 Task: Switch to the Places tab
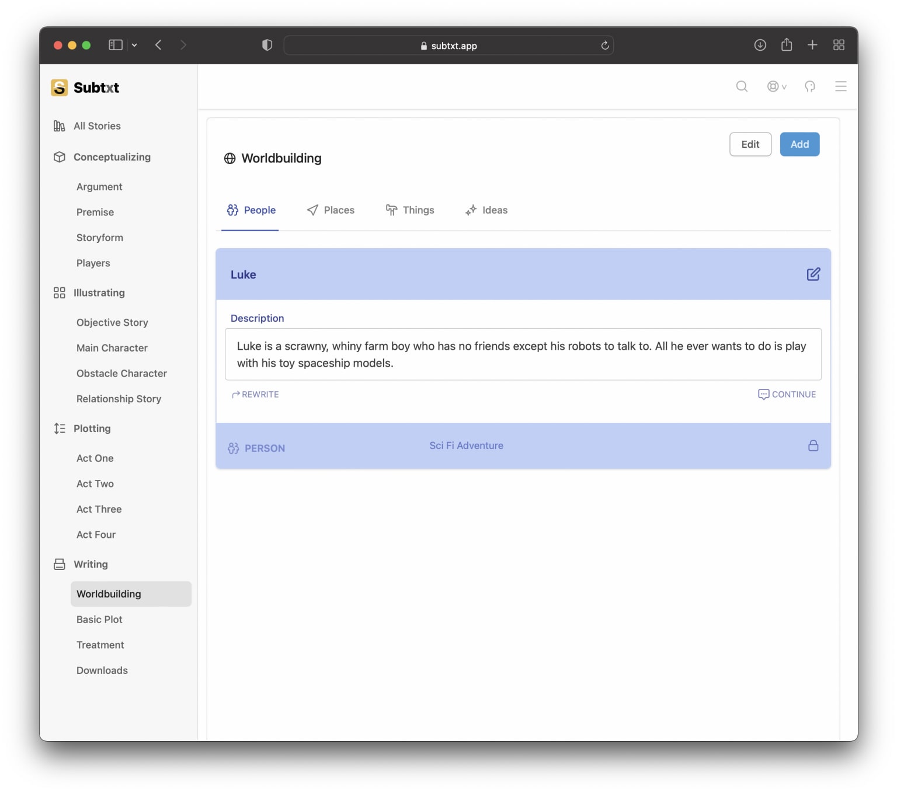(331, 210)
